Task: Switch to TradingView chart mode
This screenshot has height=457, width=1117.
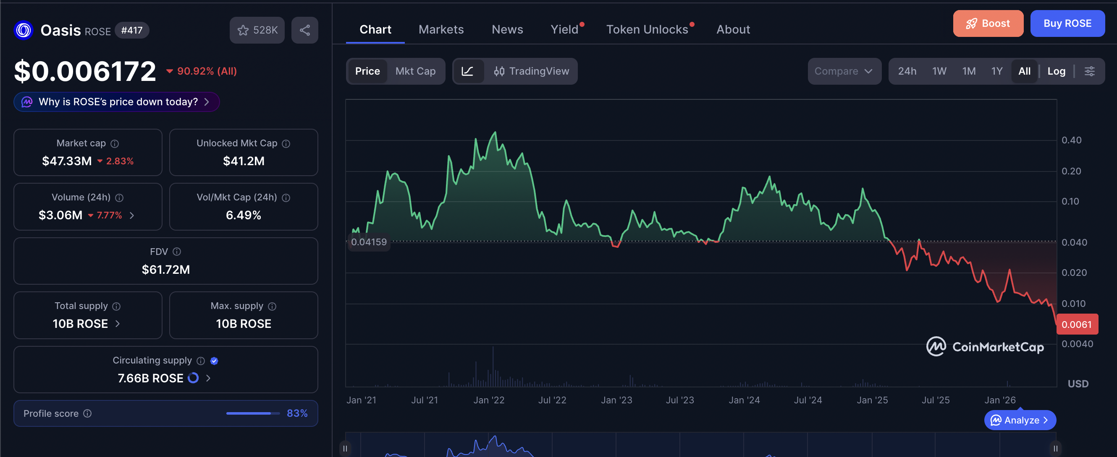Action: [x=531, y=71]
